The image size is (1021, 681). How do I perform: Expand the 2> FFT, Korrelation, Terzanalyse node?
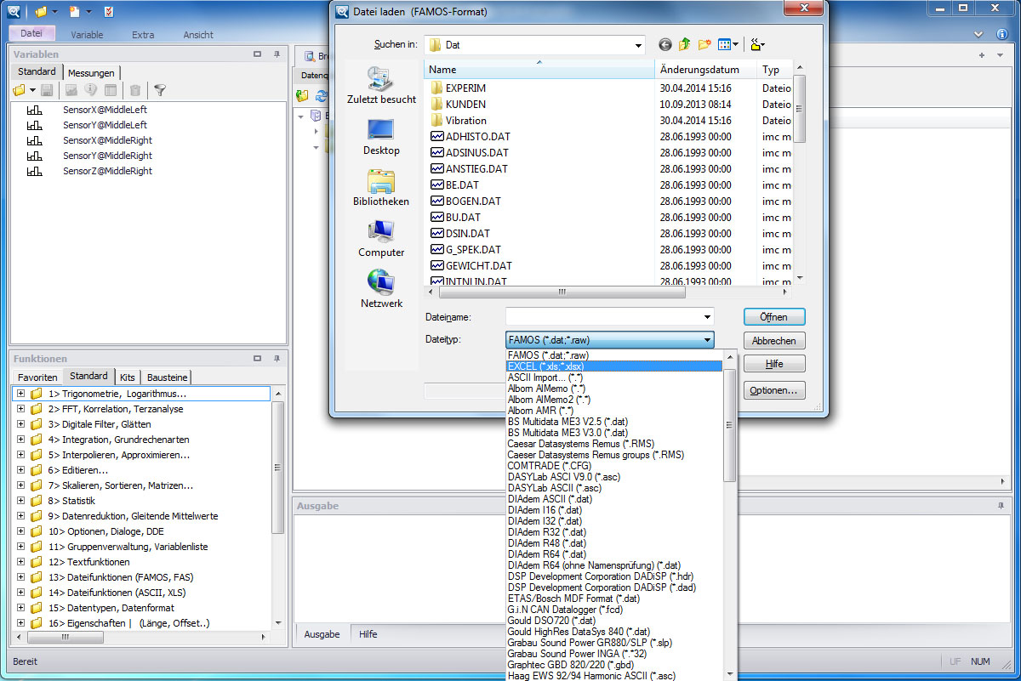pos(20,409)
